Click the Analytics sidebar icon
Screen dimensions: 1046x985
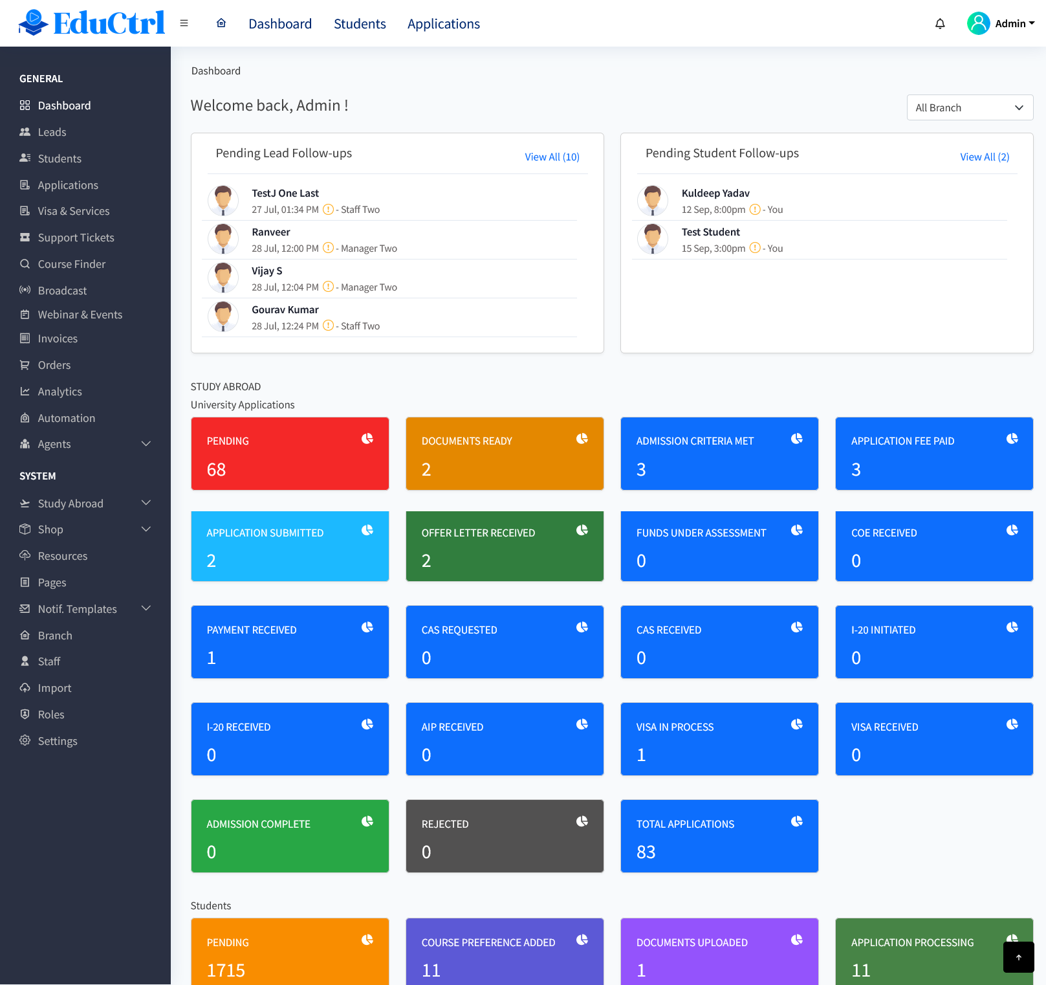click(x=25, y=391)
